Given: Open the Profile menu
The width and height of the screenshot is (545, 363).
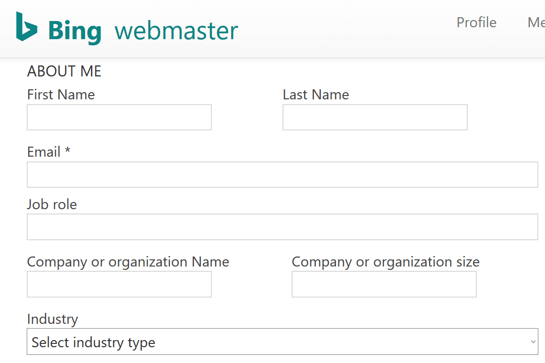Looking at the screenshot, I should [476, 22].
